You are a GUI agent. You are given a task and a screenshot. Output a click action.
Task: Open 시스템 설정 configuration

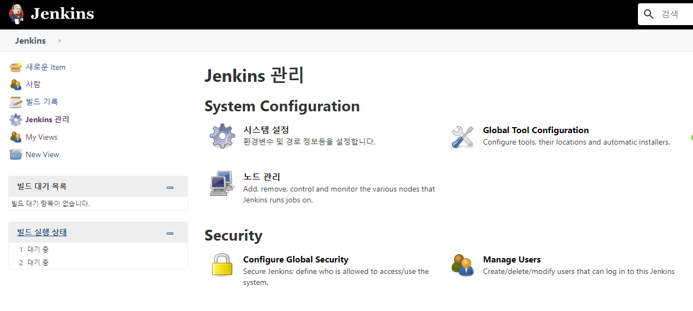click(266, 130)
